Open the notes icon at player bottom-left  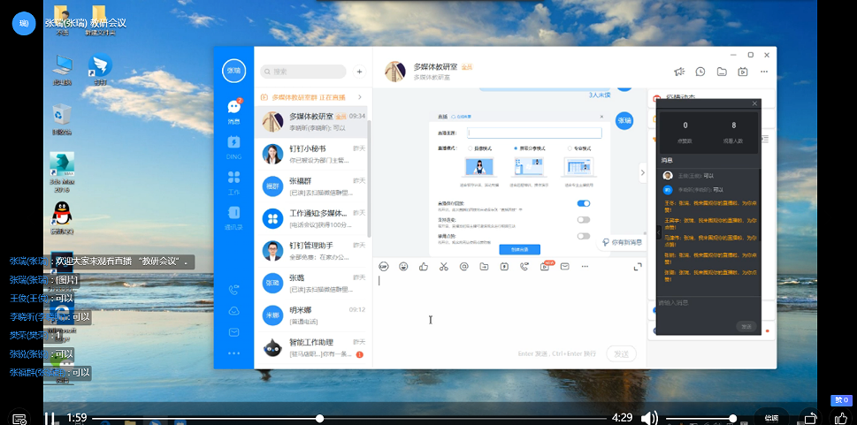[19, 419]
